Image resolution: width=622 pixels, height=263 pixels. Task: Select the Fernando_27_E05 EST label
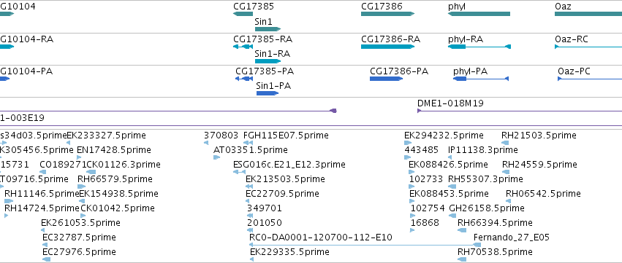512,238
